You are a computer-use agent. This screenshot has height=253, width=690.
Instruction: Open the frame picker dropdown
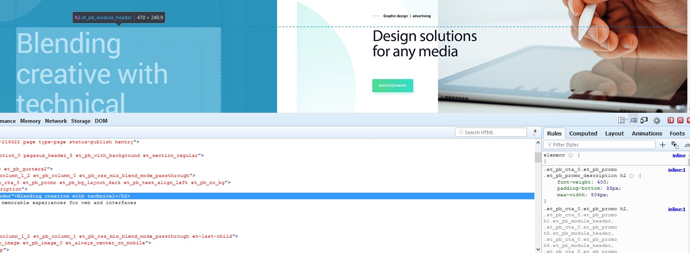(623, 121)
